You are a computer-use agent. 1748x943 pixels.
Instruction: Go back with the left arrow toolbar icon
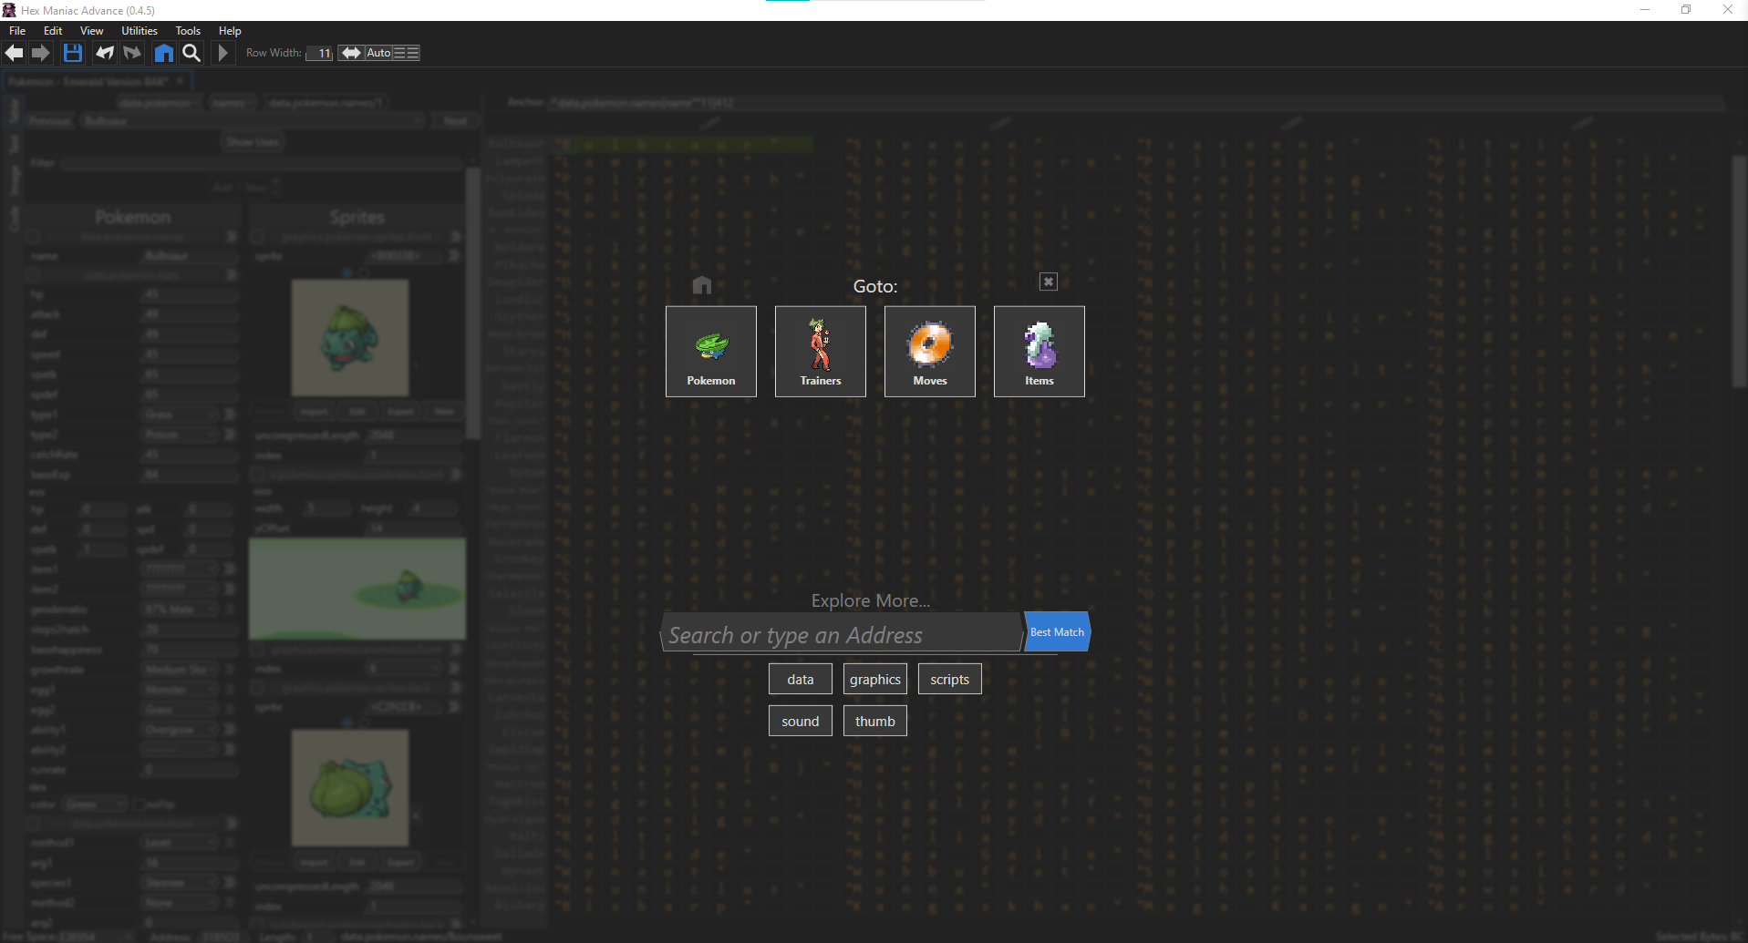14,53
